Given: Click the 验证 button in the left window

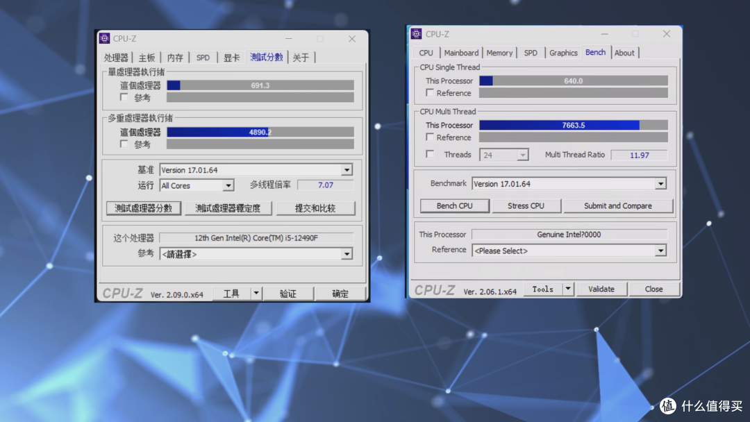Looking at the screenshot, I should tap(288, 293).
